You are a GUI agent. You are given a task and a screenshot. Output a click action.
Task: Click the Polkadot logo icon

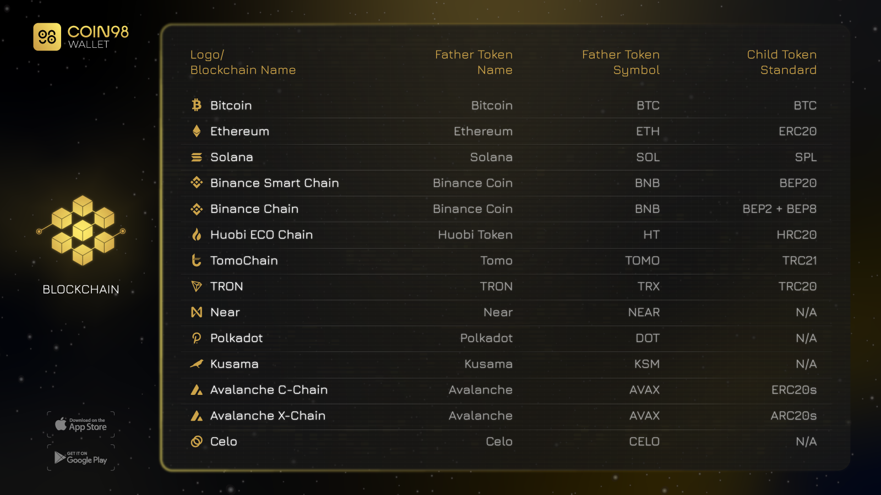click(197, 338)
